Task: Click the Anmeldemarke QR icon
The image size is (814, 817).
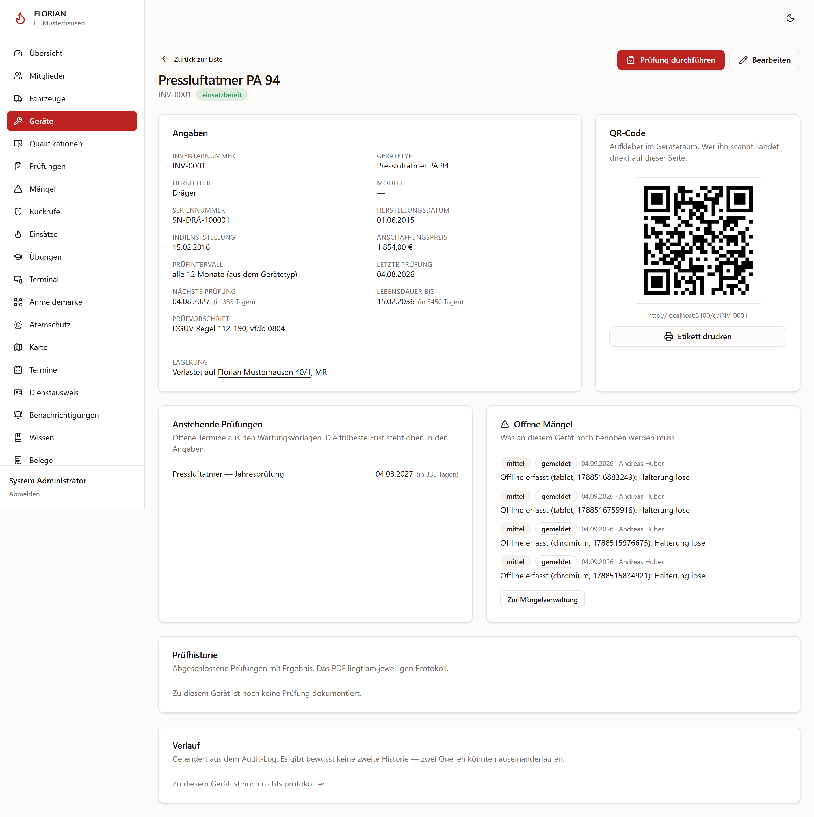Action: [18, 302]
